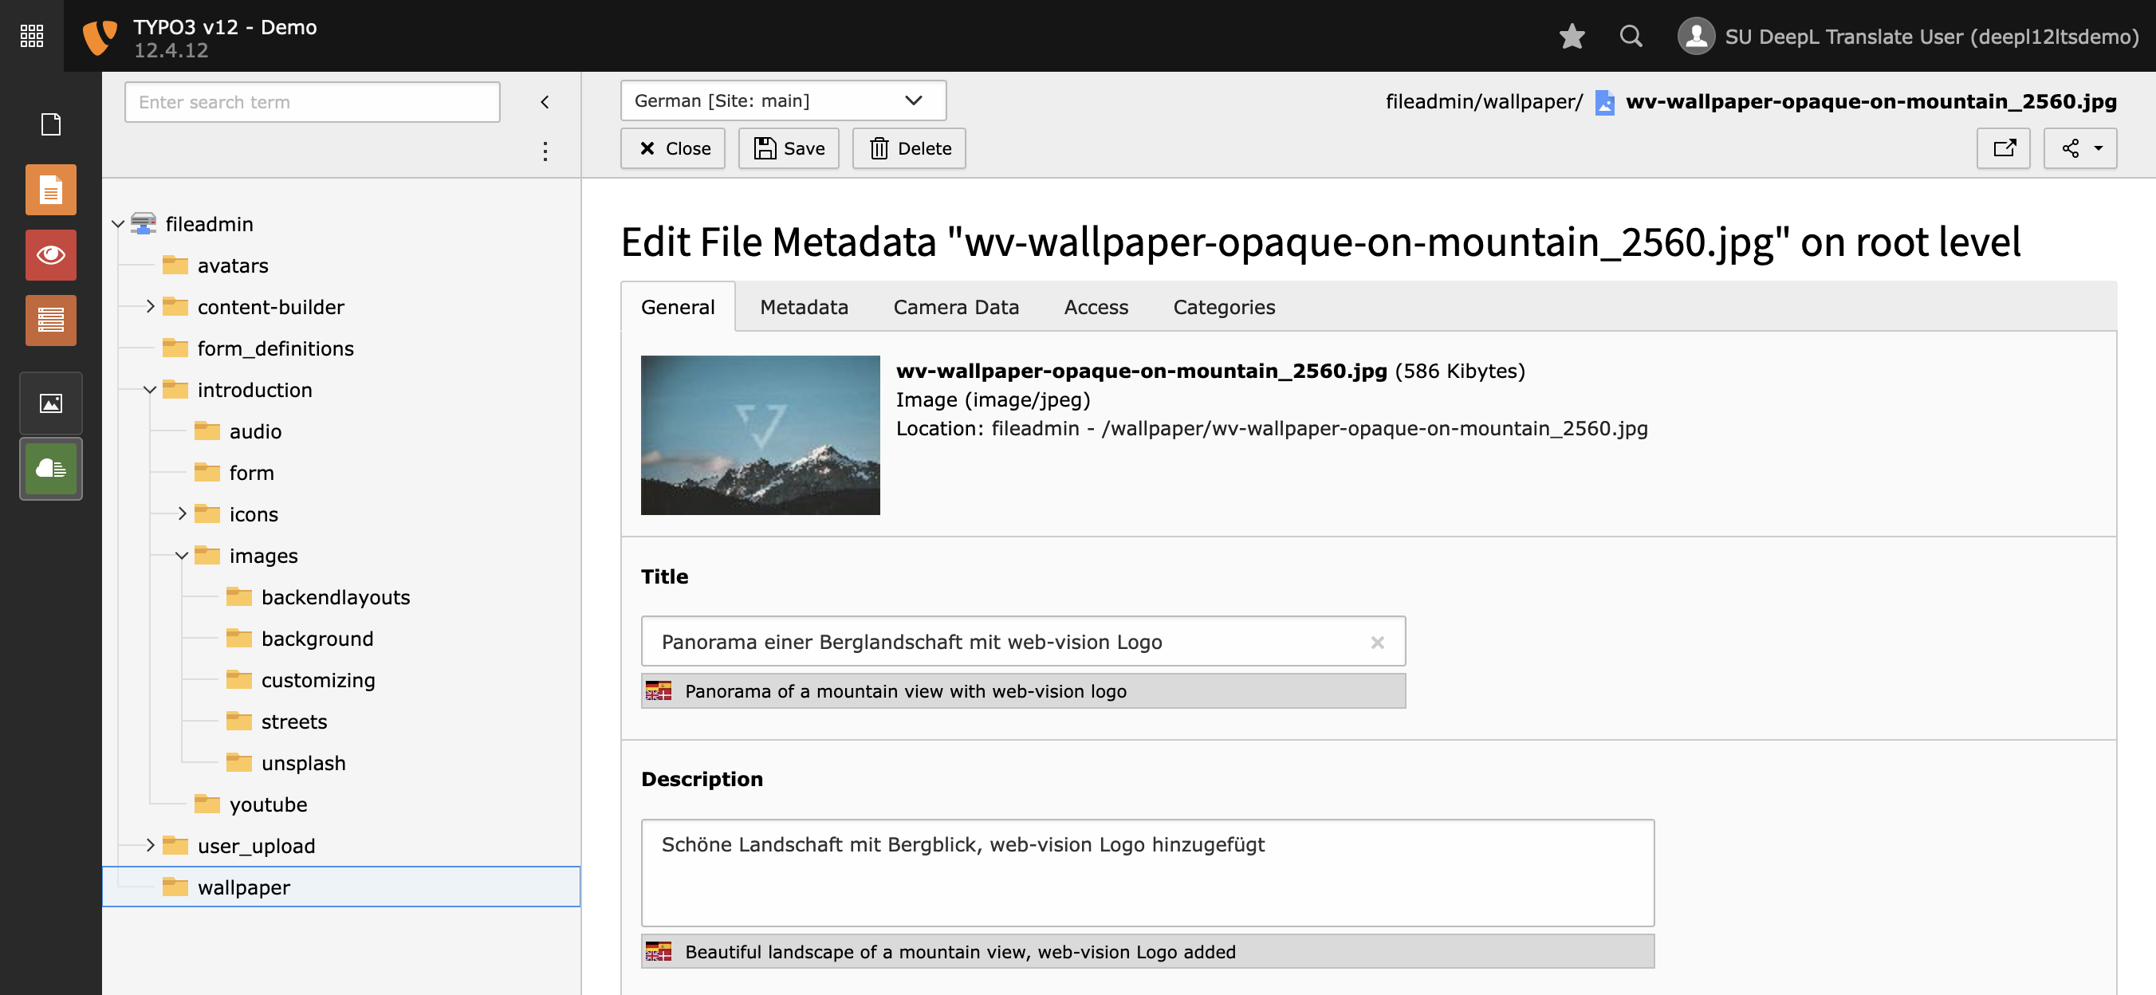This screenshot has width=2156, height=995.
Task: Click the search magnifier icon in toolbar
Action: tap(1631, 36)
